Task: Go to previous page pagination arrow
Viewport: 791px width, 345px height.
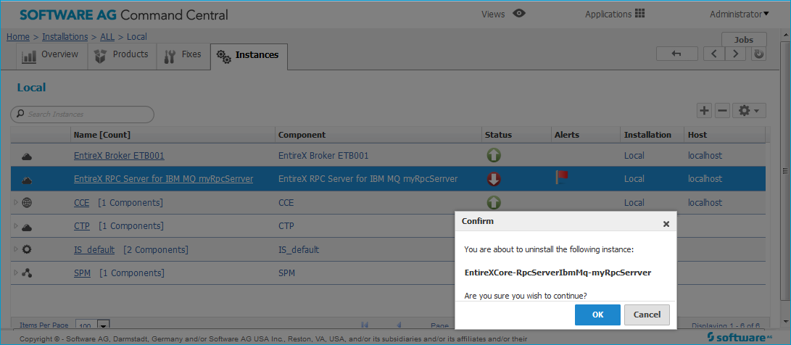Action: pos(398,325)
